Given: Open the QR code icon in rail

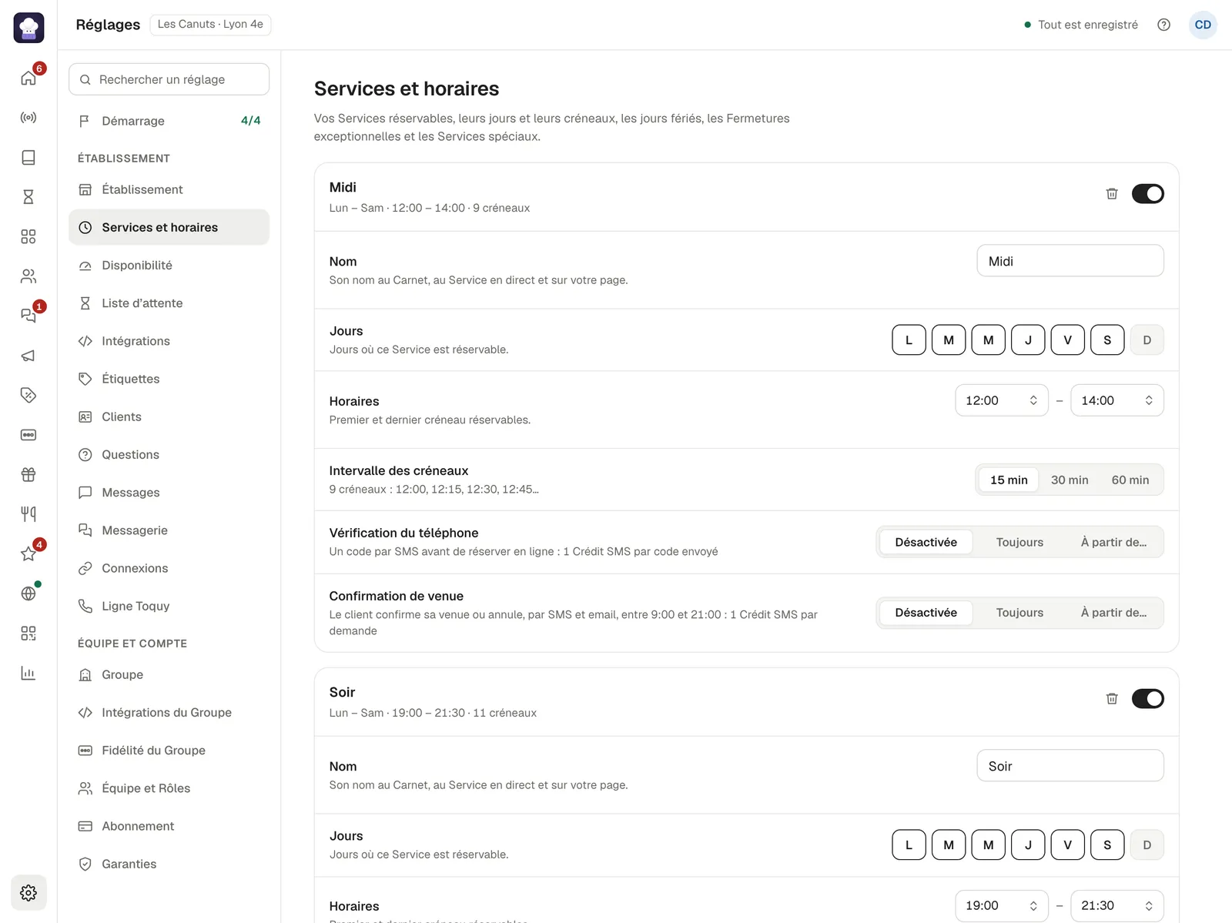Looking at the screenshot, I should click(28, 634).
